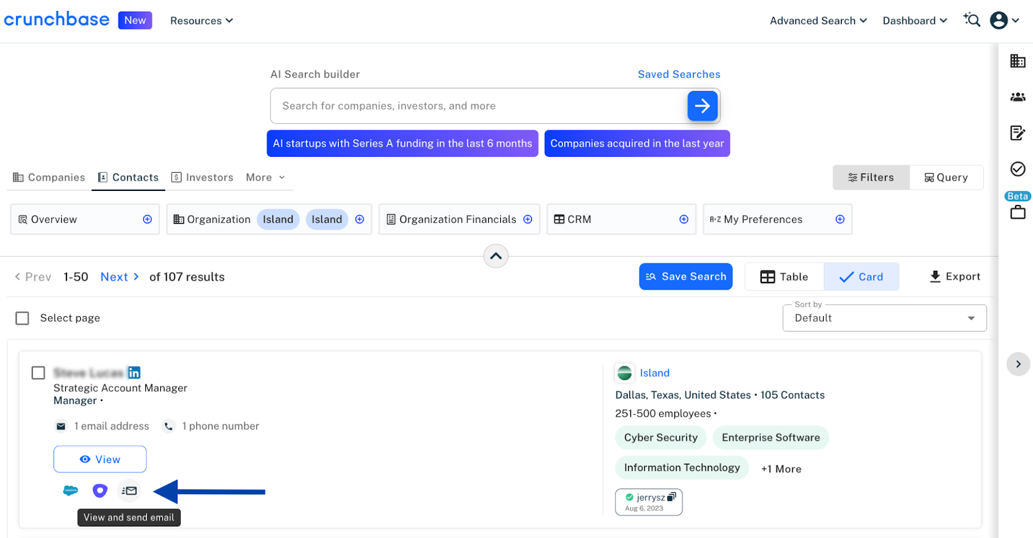
Task: Switch to the Contacts tab
Action: [x=128, y=177]
